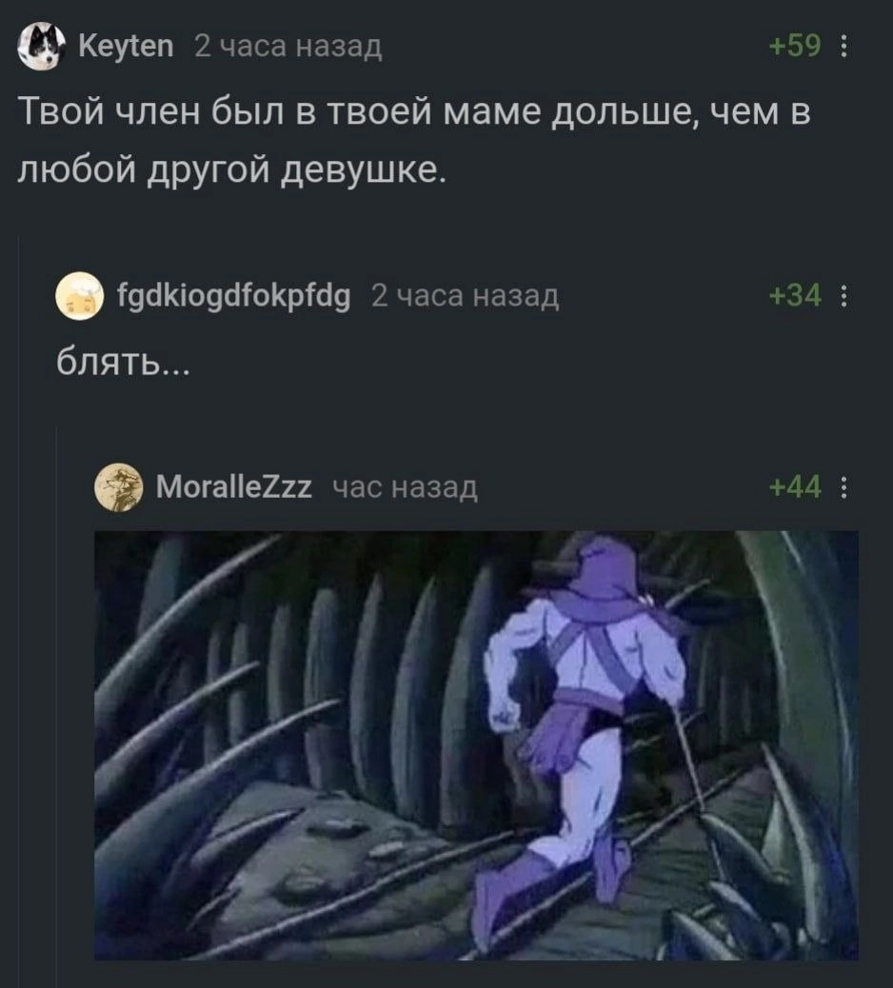The width and height of the screenshot is (893, 988).
Task: Collapse second-level reply thread line
Action: click(x=57, y=707)
